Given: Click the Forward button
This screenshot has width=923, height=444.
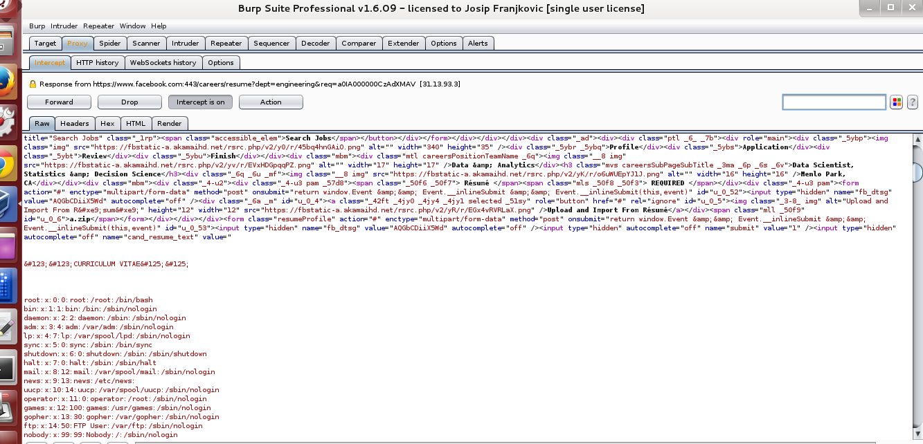Looking at the screenshot, I should (60, 102).
